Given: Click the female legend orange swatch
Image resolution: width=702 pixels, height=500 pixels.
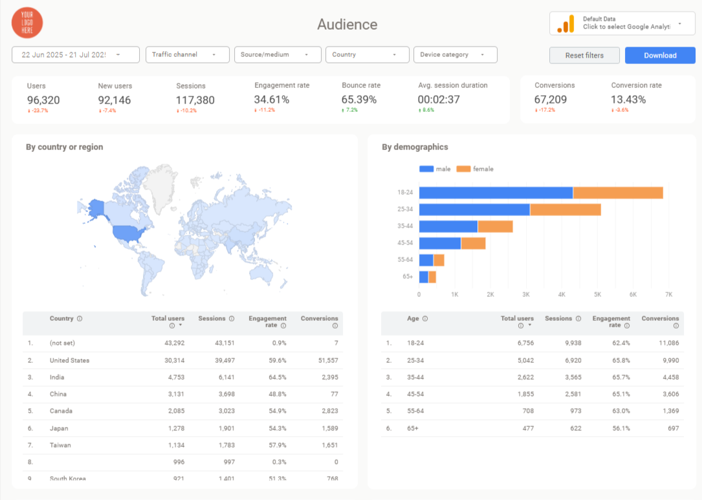Looking at the screenshot, I should 463,169.
